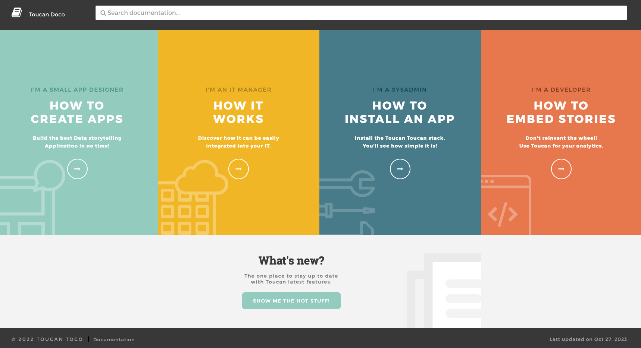Click arrow circle under How It Works
The image size is (641, 348).
pyautogui.click(x=238, y=169)
